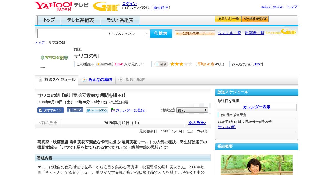Click the Syndicated G-Guide logo near search
Image resolution: width=333 pixels, height=175 pixels.
click(281, 32)
